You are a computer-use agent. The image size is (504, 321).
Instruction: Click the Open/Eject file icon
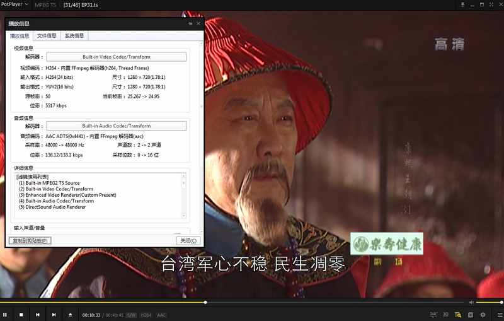(x=71, y=315)
